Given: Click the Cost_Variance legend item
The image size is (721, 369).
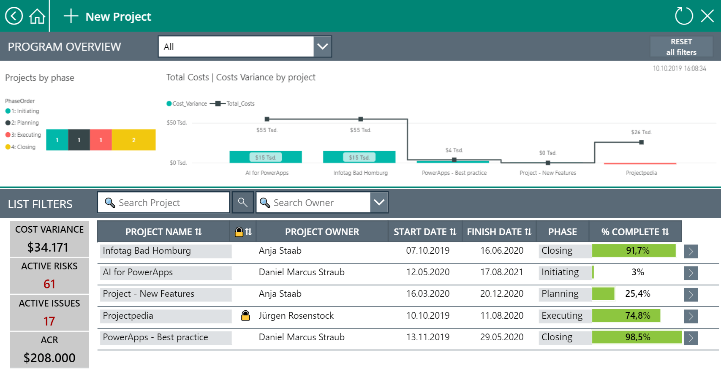Looking at the screenshot, I should click(x=187, y=103).
